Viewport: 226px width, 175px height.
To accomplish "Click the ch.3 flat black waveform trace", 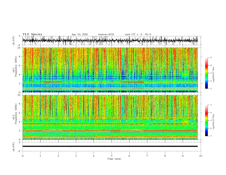I will coord(110,146).
